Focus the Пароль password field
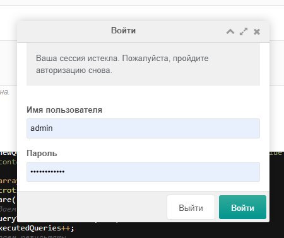284x238 pixels. coord(143,172)
